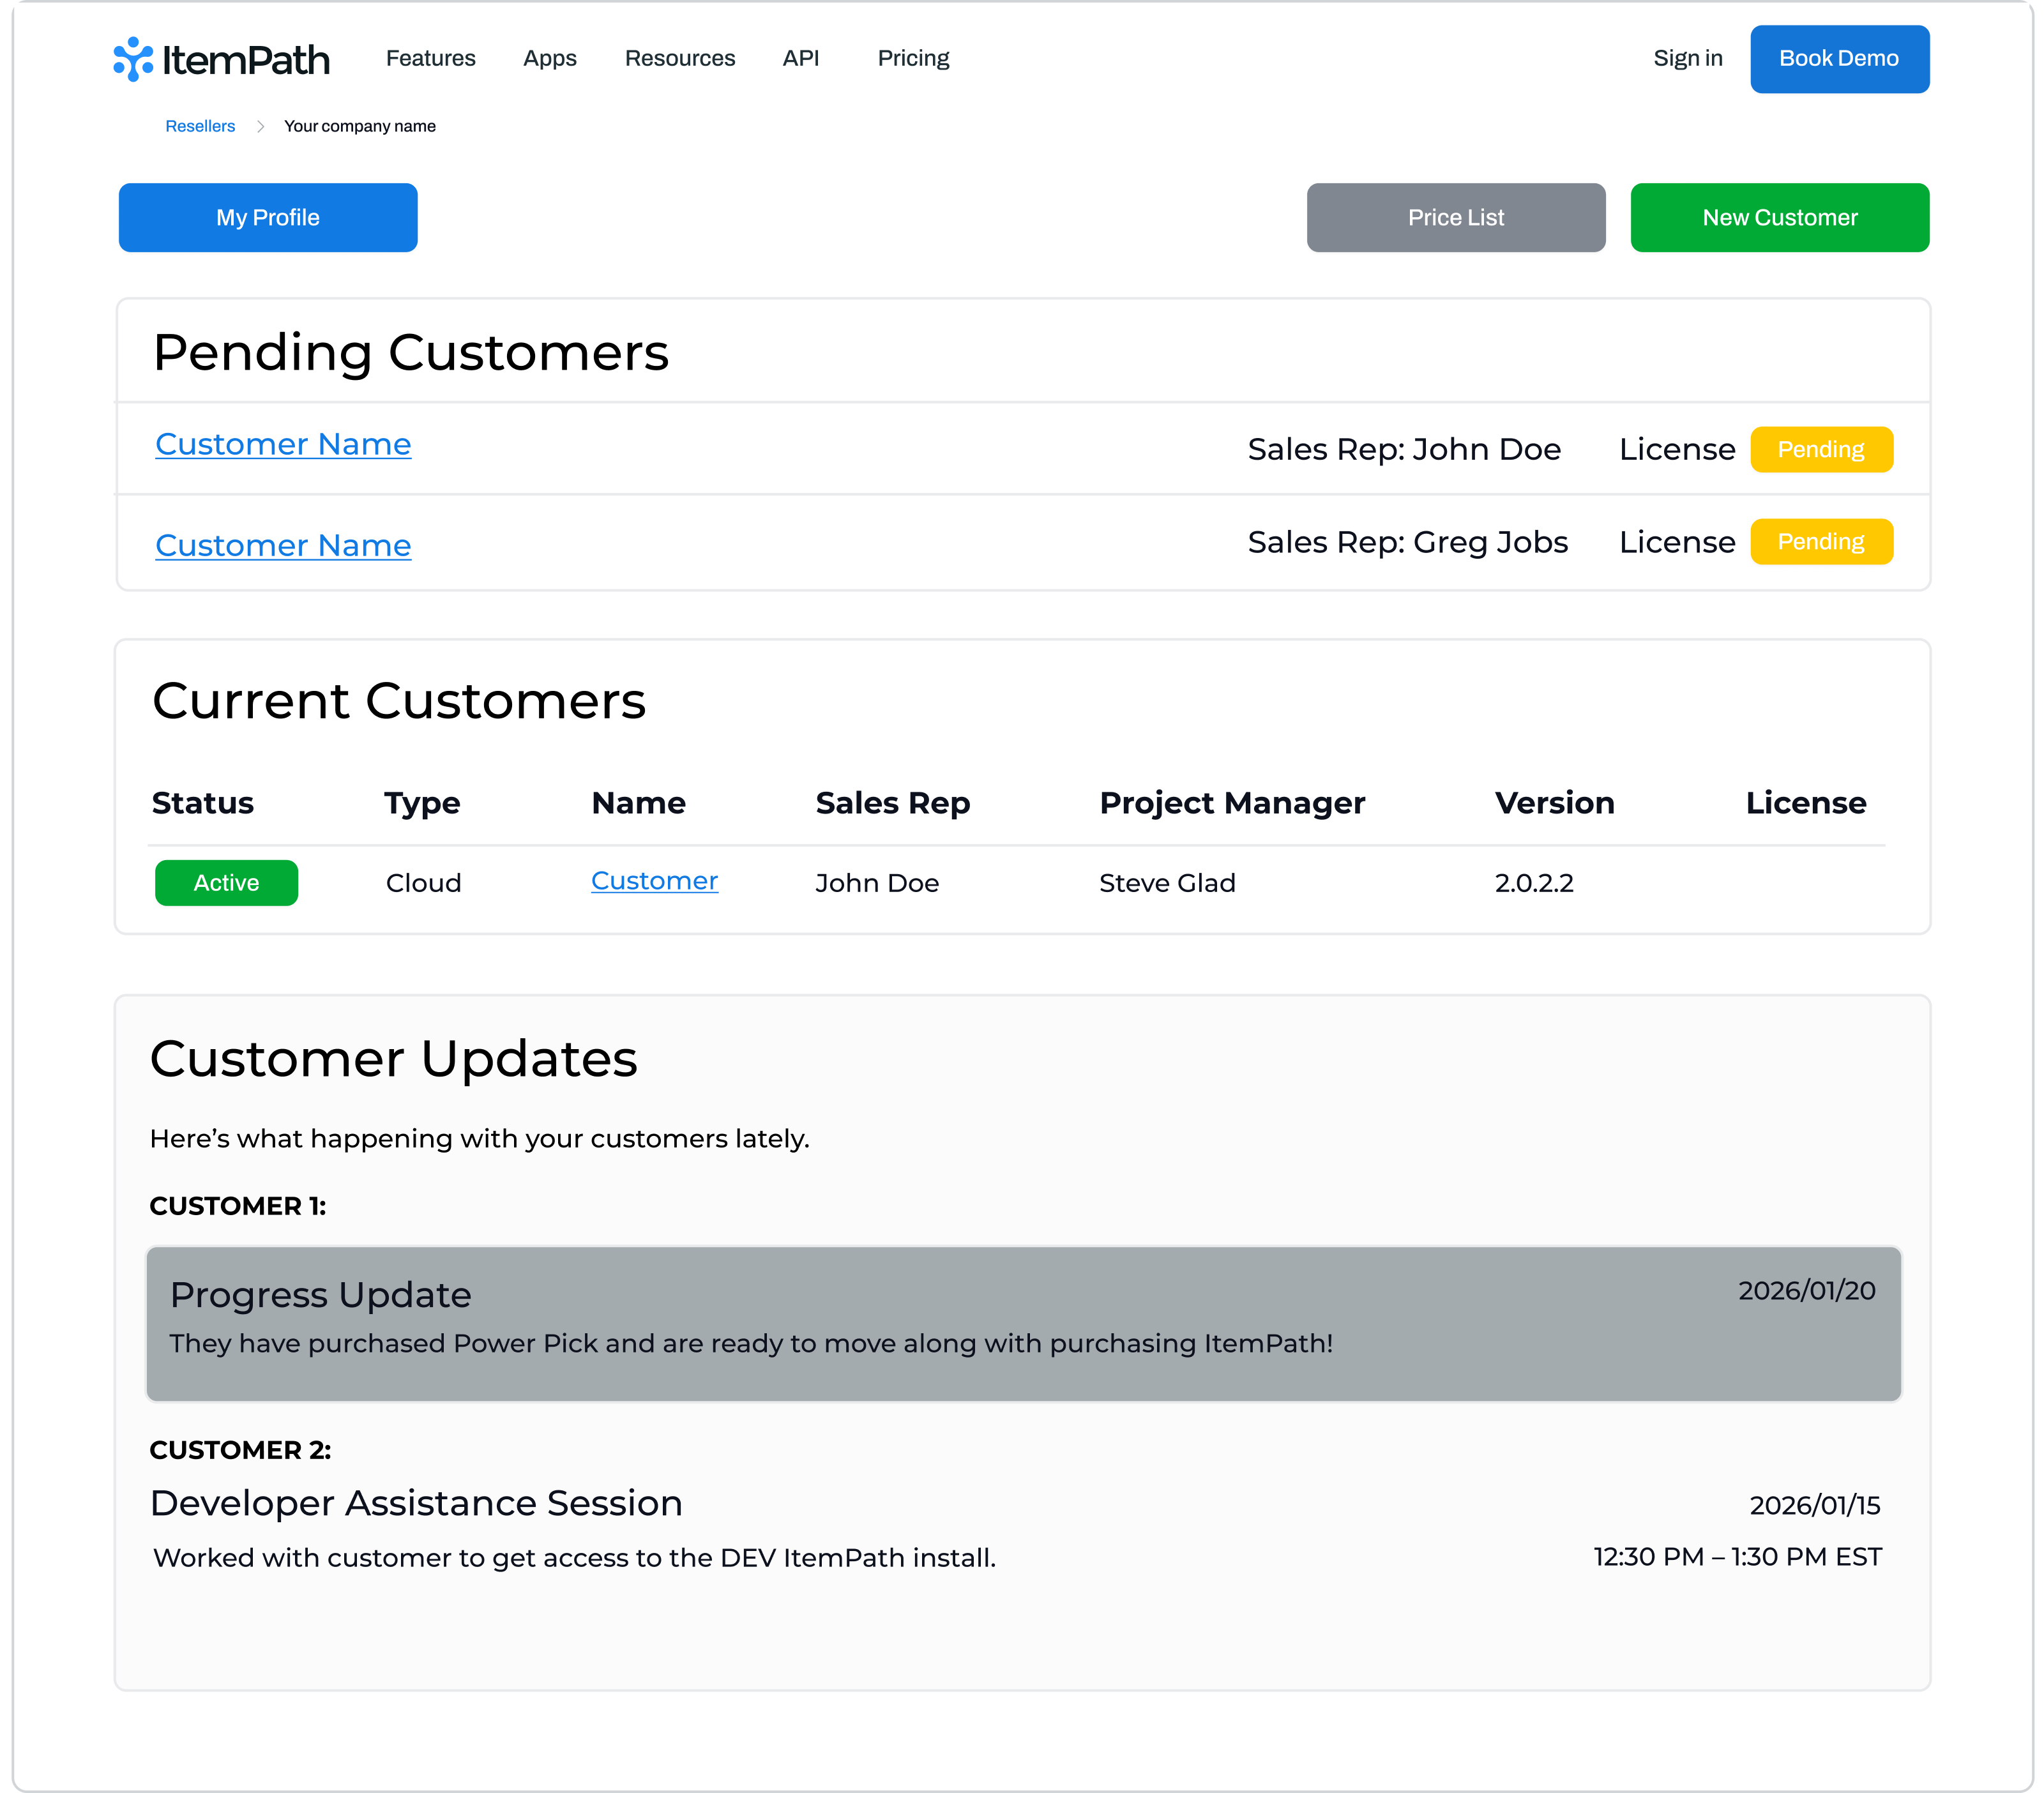Open John Doe's pending Customer Name link
Image resolution: width=2044 pixels, height=1793 pixels.
[x=283, y=444]
